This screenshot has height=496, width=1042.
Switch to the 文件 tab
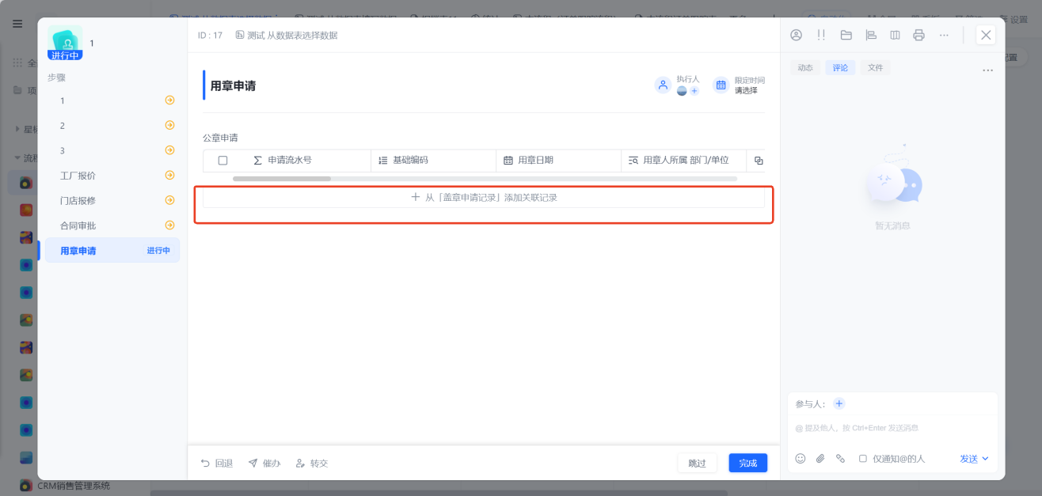(x=875, y=68)
